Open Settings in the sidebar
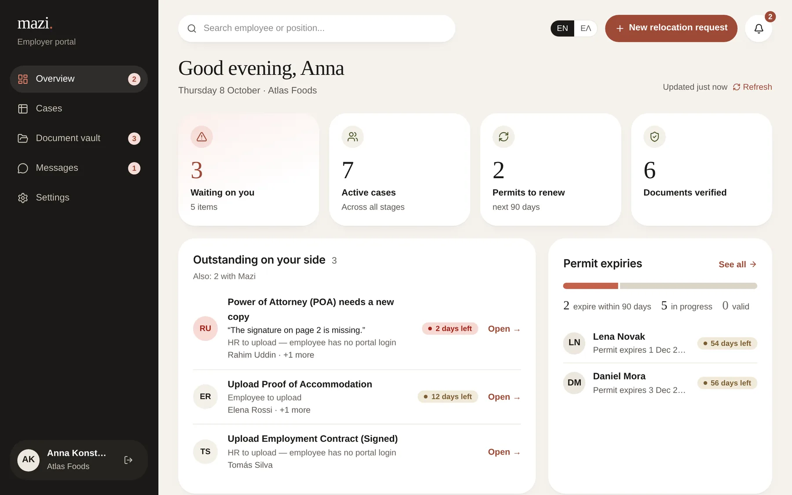This screenshot has height=495, width=792. tap(79, 198)
